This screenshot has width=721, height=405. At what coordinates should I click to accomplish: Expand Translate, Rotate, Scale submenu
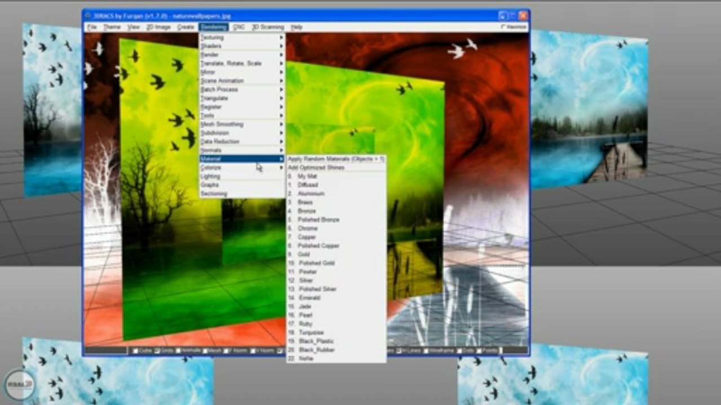click(242, 64)
